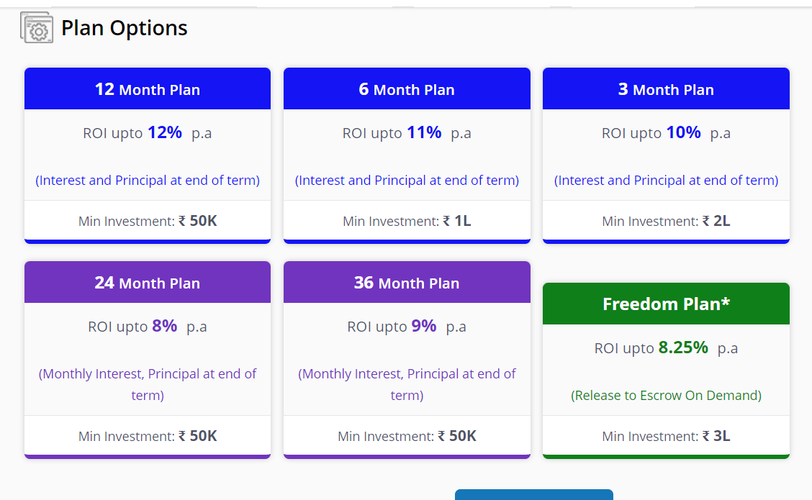Viewport: 812px width, 500px height.
Task: Click the Monthly Interest note in 36 Month Plan
Action: [407, 385]
